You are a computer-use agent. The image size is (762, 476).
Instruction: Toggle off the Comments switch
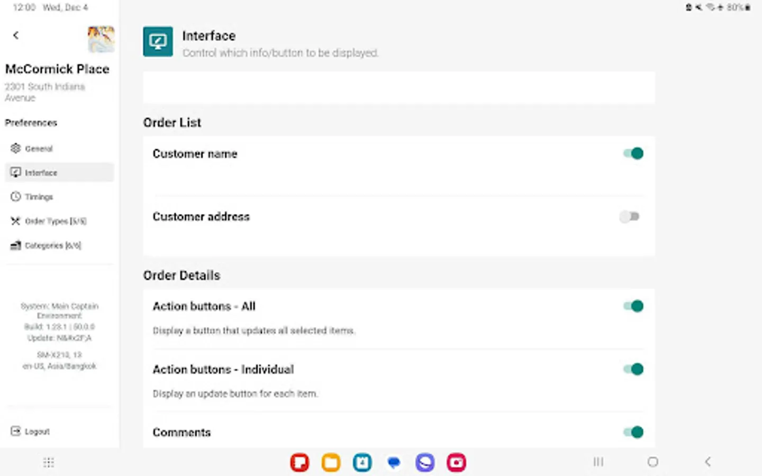click(633, 432)
